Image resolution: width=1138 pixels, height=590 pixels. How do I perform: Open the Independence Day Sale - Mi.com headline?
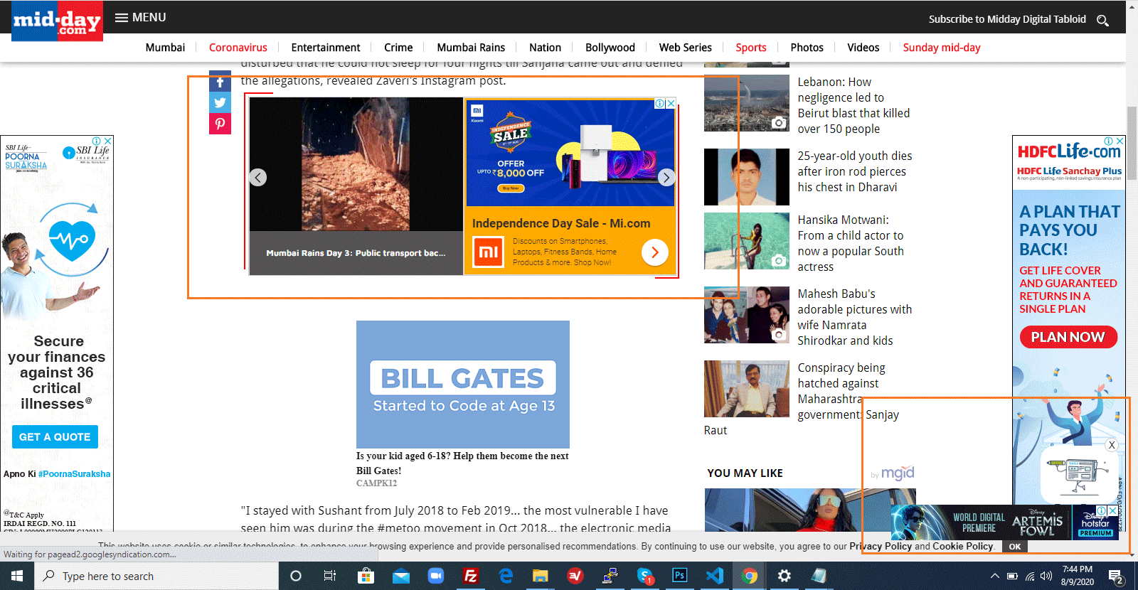point(561,223)
